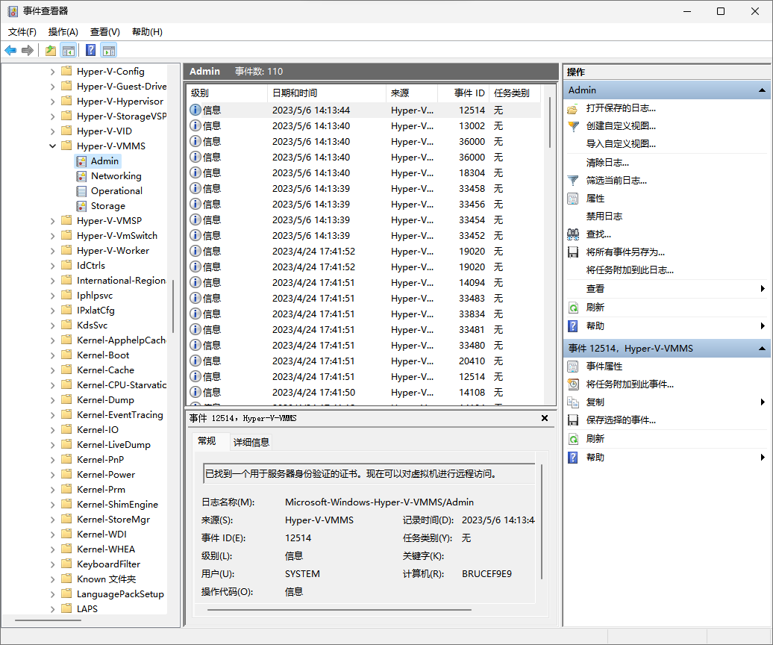The width and height of the screenshot is (773, 645).
Task: Collapse the Hyper-V-VMMS tree node
Action: (x=53, y=146)
